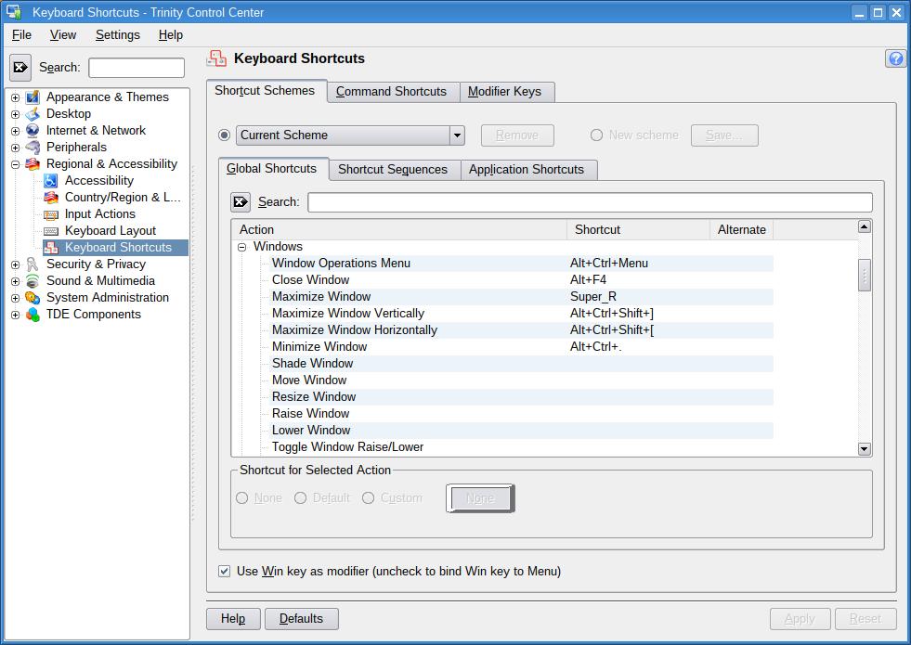Open the Help menu
Image resolution: width=911 pixels, height=645 pixels.
pos(170,35)
